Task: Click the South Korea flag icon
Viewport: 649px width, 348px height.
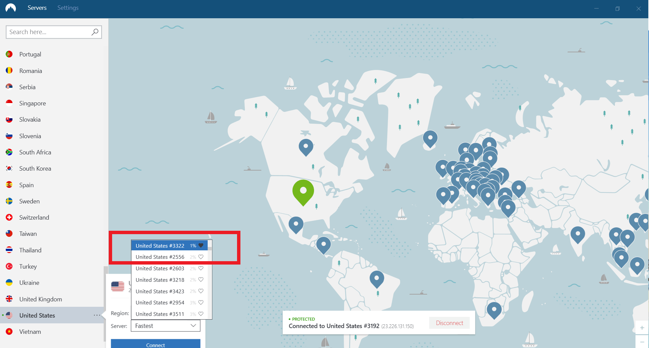Action: tap(9, 168)
